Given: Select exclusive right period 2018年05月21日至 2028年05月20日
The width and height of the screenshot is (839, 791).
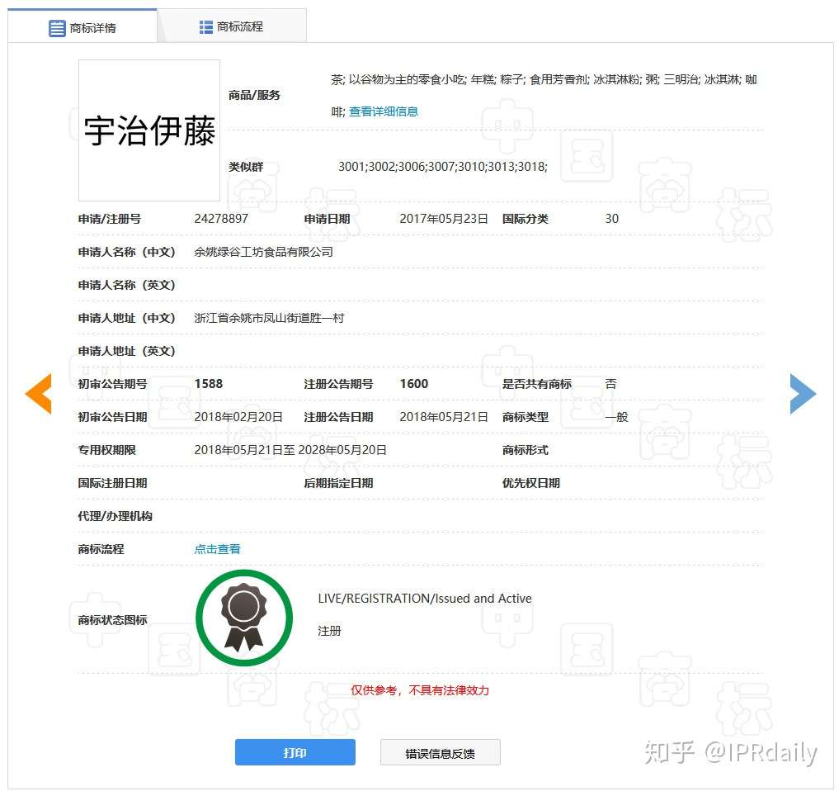Looking at the screenshot, I should click(x=290, y=450).
